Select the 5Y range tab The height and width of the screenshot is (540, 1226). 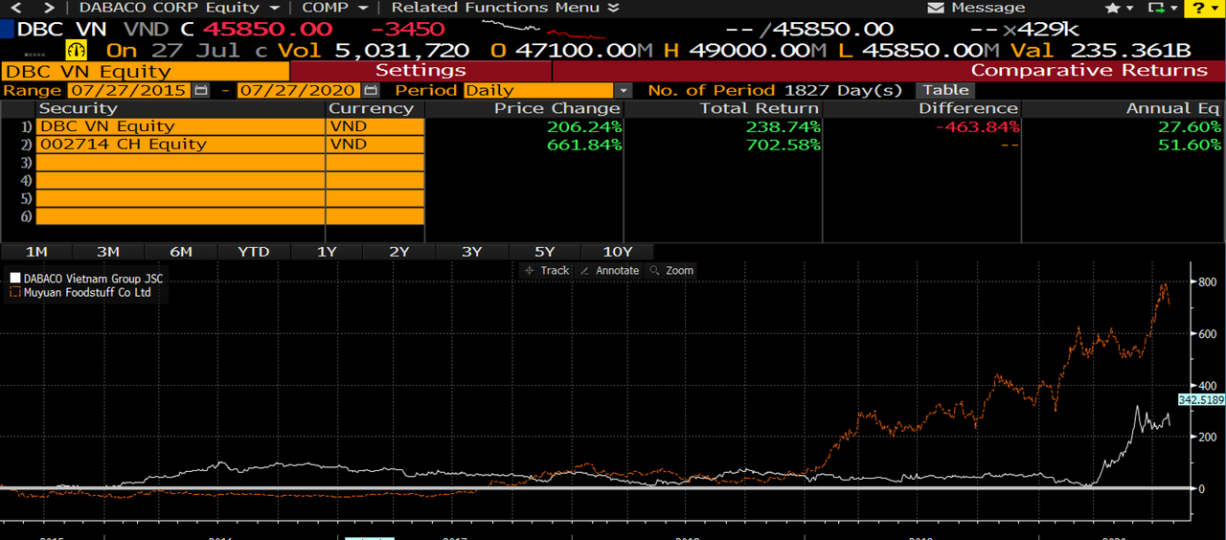545,252
